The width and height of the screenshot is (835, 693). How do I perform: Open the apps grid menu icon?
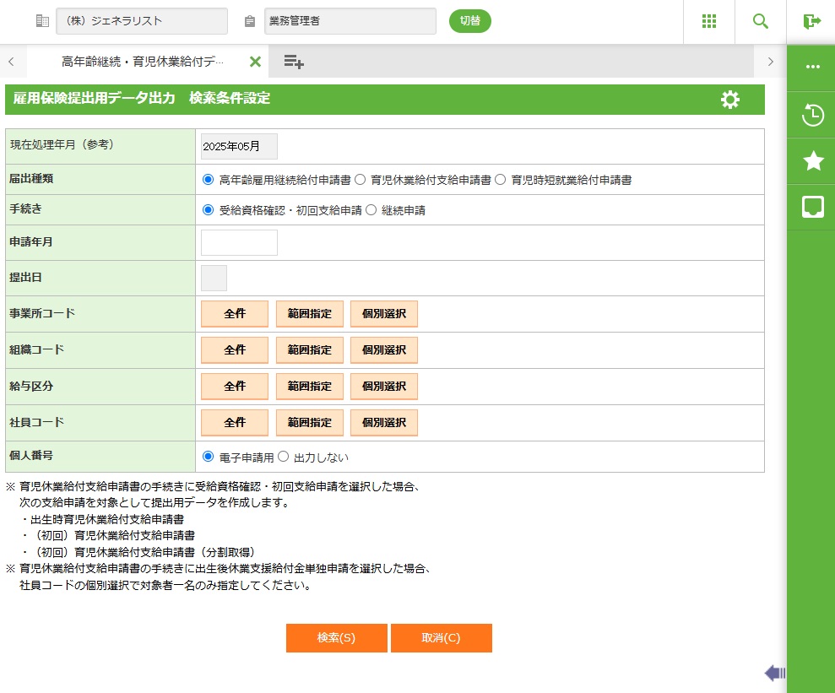point(709,21)
